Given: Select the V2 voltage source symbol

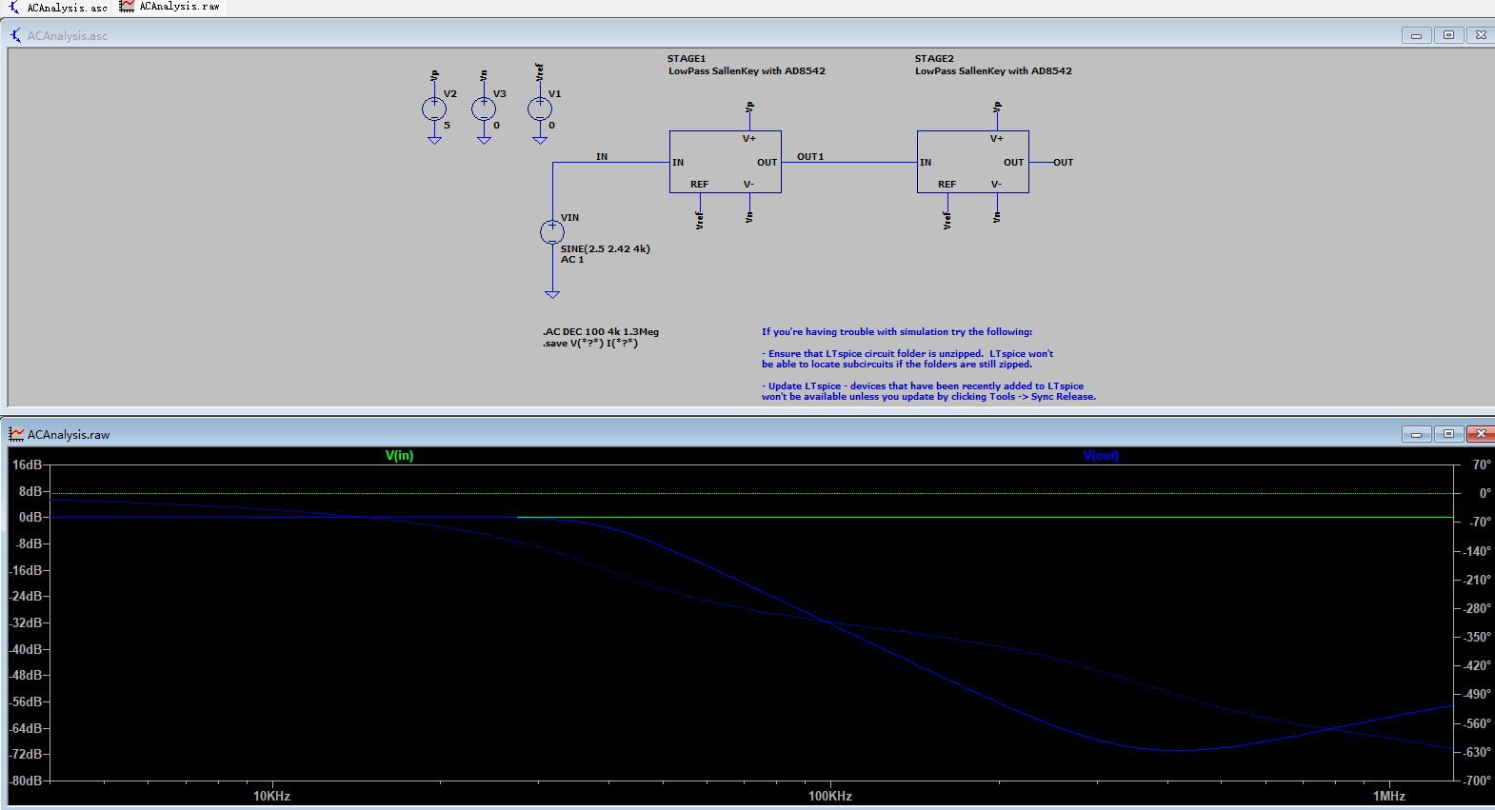Looking at the screenshot, I should point(434,109).
